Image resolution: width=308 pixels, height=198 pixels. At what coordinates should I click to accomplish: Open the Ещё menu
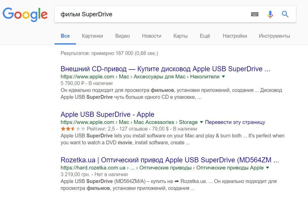pos(205,36)
